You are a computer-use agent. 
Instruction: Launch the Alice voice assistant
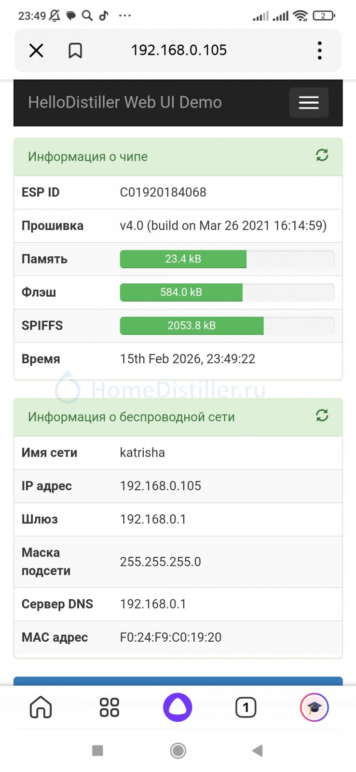[178, 707]
